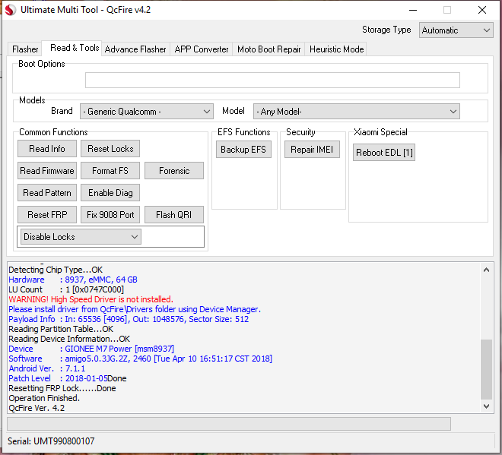Click the Backup EFS button

coord(243,150)
